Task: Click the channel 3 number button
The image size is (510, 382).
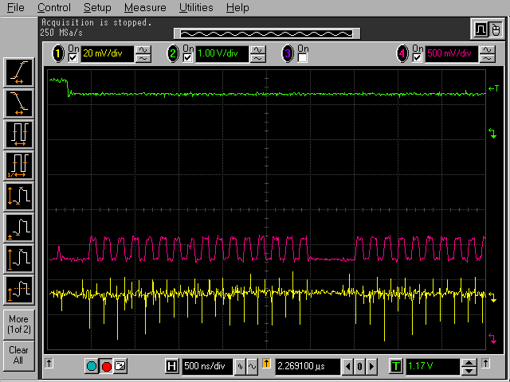Action: tap(288, 53)
